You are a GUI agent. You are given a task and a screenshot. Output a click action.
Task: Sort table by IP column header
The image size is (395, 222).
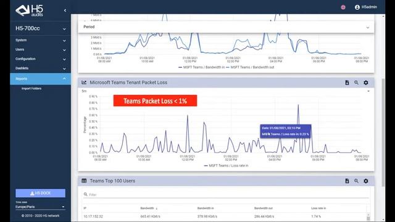coord(85,208)
